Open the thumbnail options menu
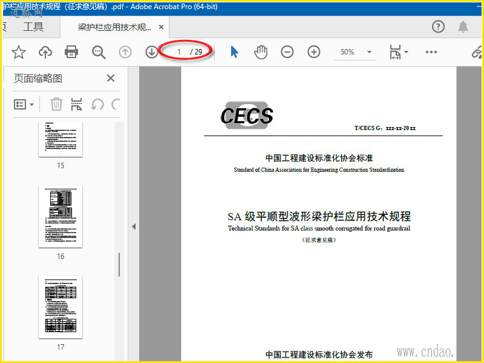 24,105
